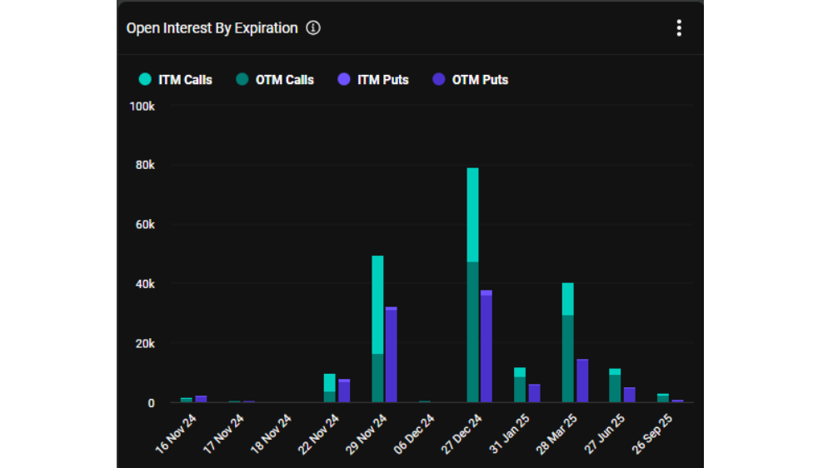Click the 26 Sep 25 axis label

click(x=652, y=434)
